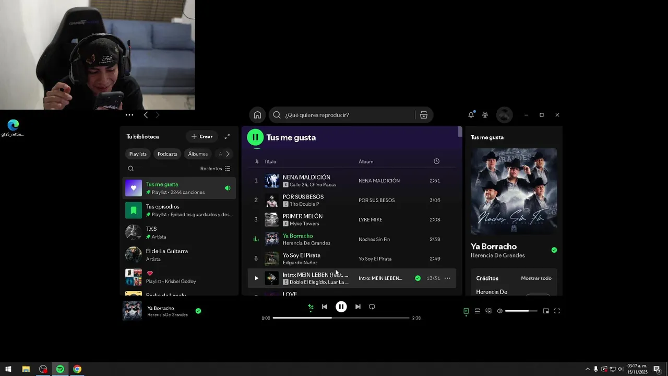Play Intro: MEIN LEBEN row
The width and height of the screenshot is (668, 376).
tap(256, 278)
